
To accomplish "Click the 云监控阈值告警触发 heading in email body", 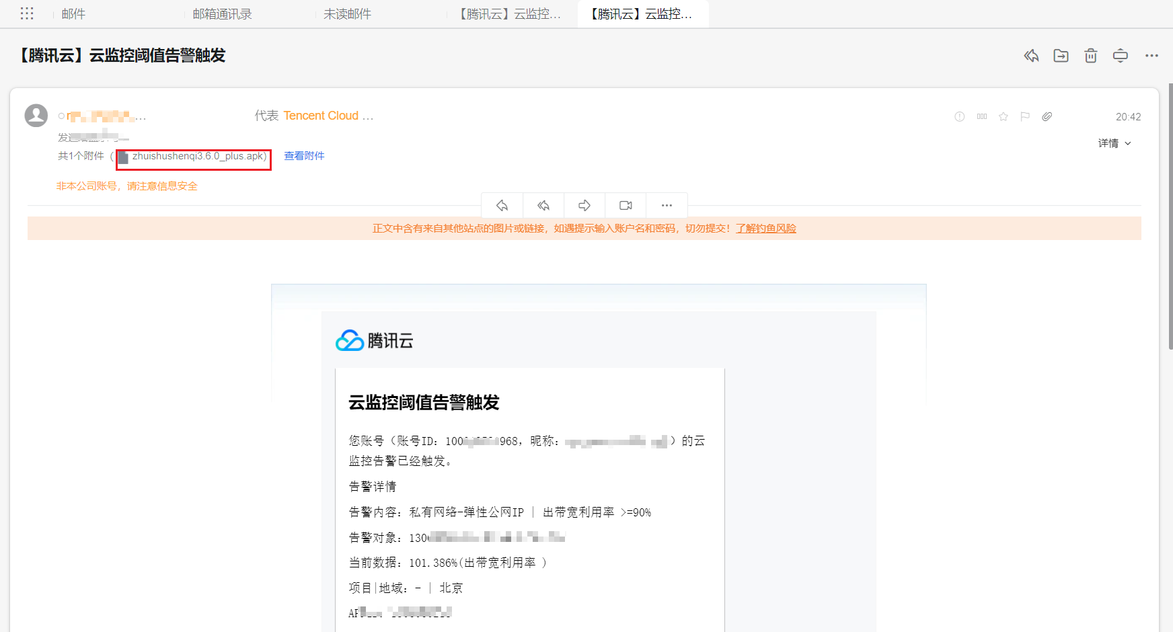I will click(x=424, y=403).
